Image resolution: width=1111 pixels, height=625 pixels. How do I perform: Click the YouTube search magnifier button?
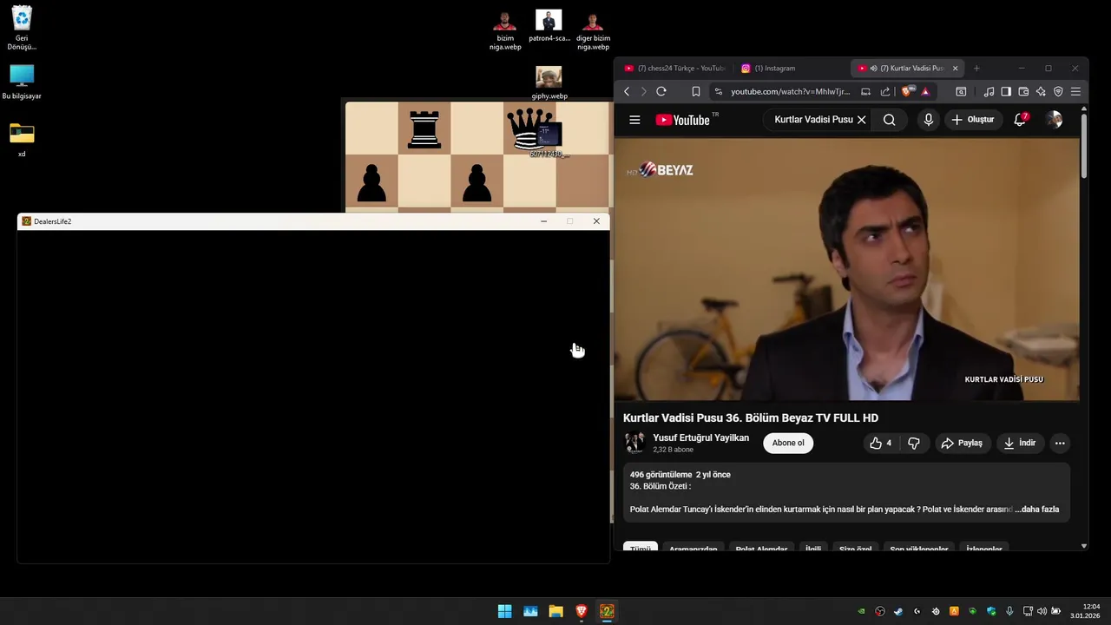pyautogui.click(x=889, y=120)
